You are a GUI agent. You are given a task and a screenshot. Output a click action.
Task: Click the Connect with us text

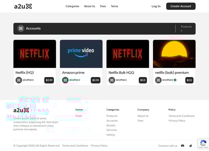coord(168,146)
